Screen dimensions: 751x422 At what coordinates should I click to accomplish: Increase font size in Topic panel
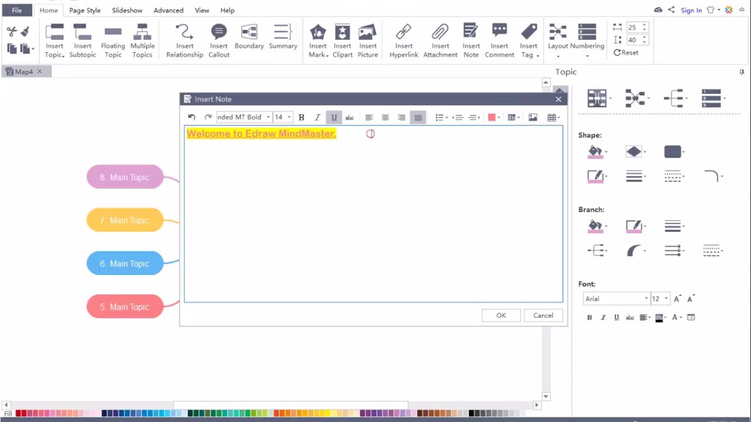678,299
